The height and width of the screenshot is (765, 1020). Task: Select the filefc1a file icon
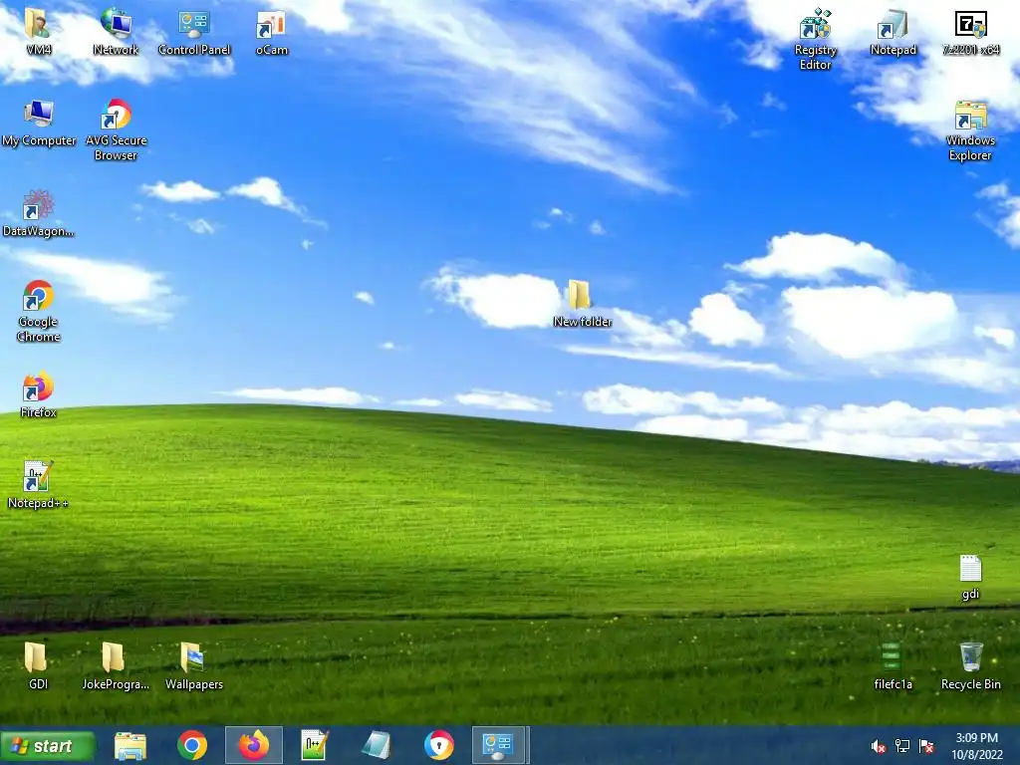point(892,658)
